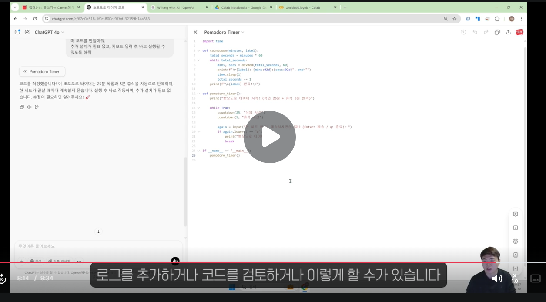Open the Pomodoro Timer title dropdown
This screenshot has width=546, height=302.
pos(224,32)
